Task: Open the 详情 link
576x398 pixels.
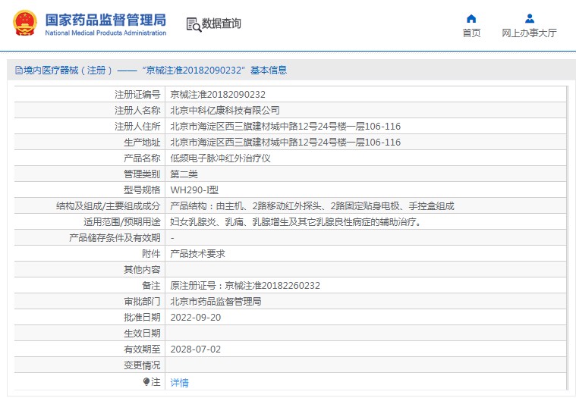Action: pos(179,383)
